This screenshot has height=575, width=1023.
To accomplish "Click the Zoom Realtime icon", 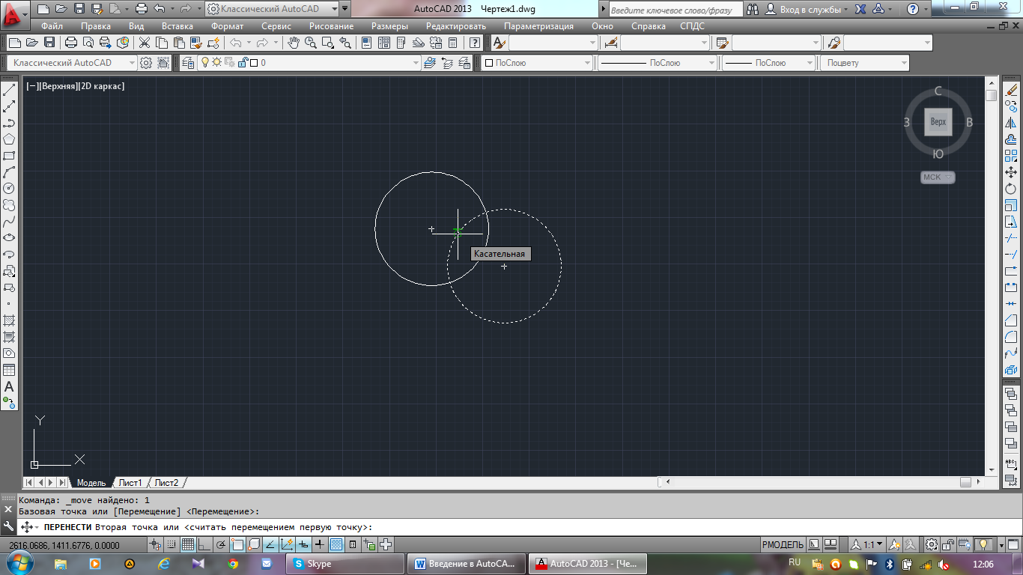I will pyautogui.click(x=311, y=43).
